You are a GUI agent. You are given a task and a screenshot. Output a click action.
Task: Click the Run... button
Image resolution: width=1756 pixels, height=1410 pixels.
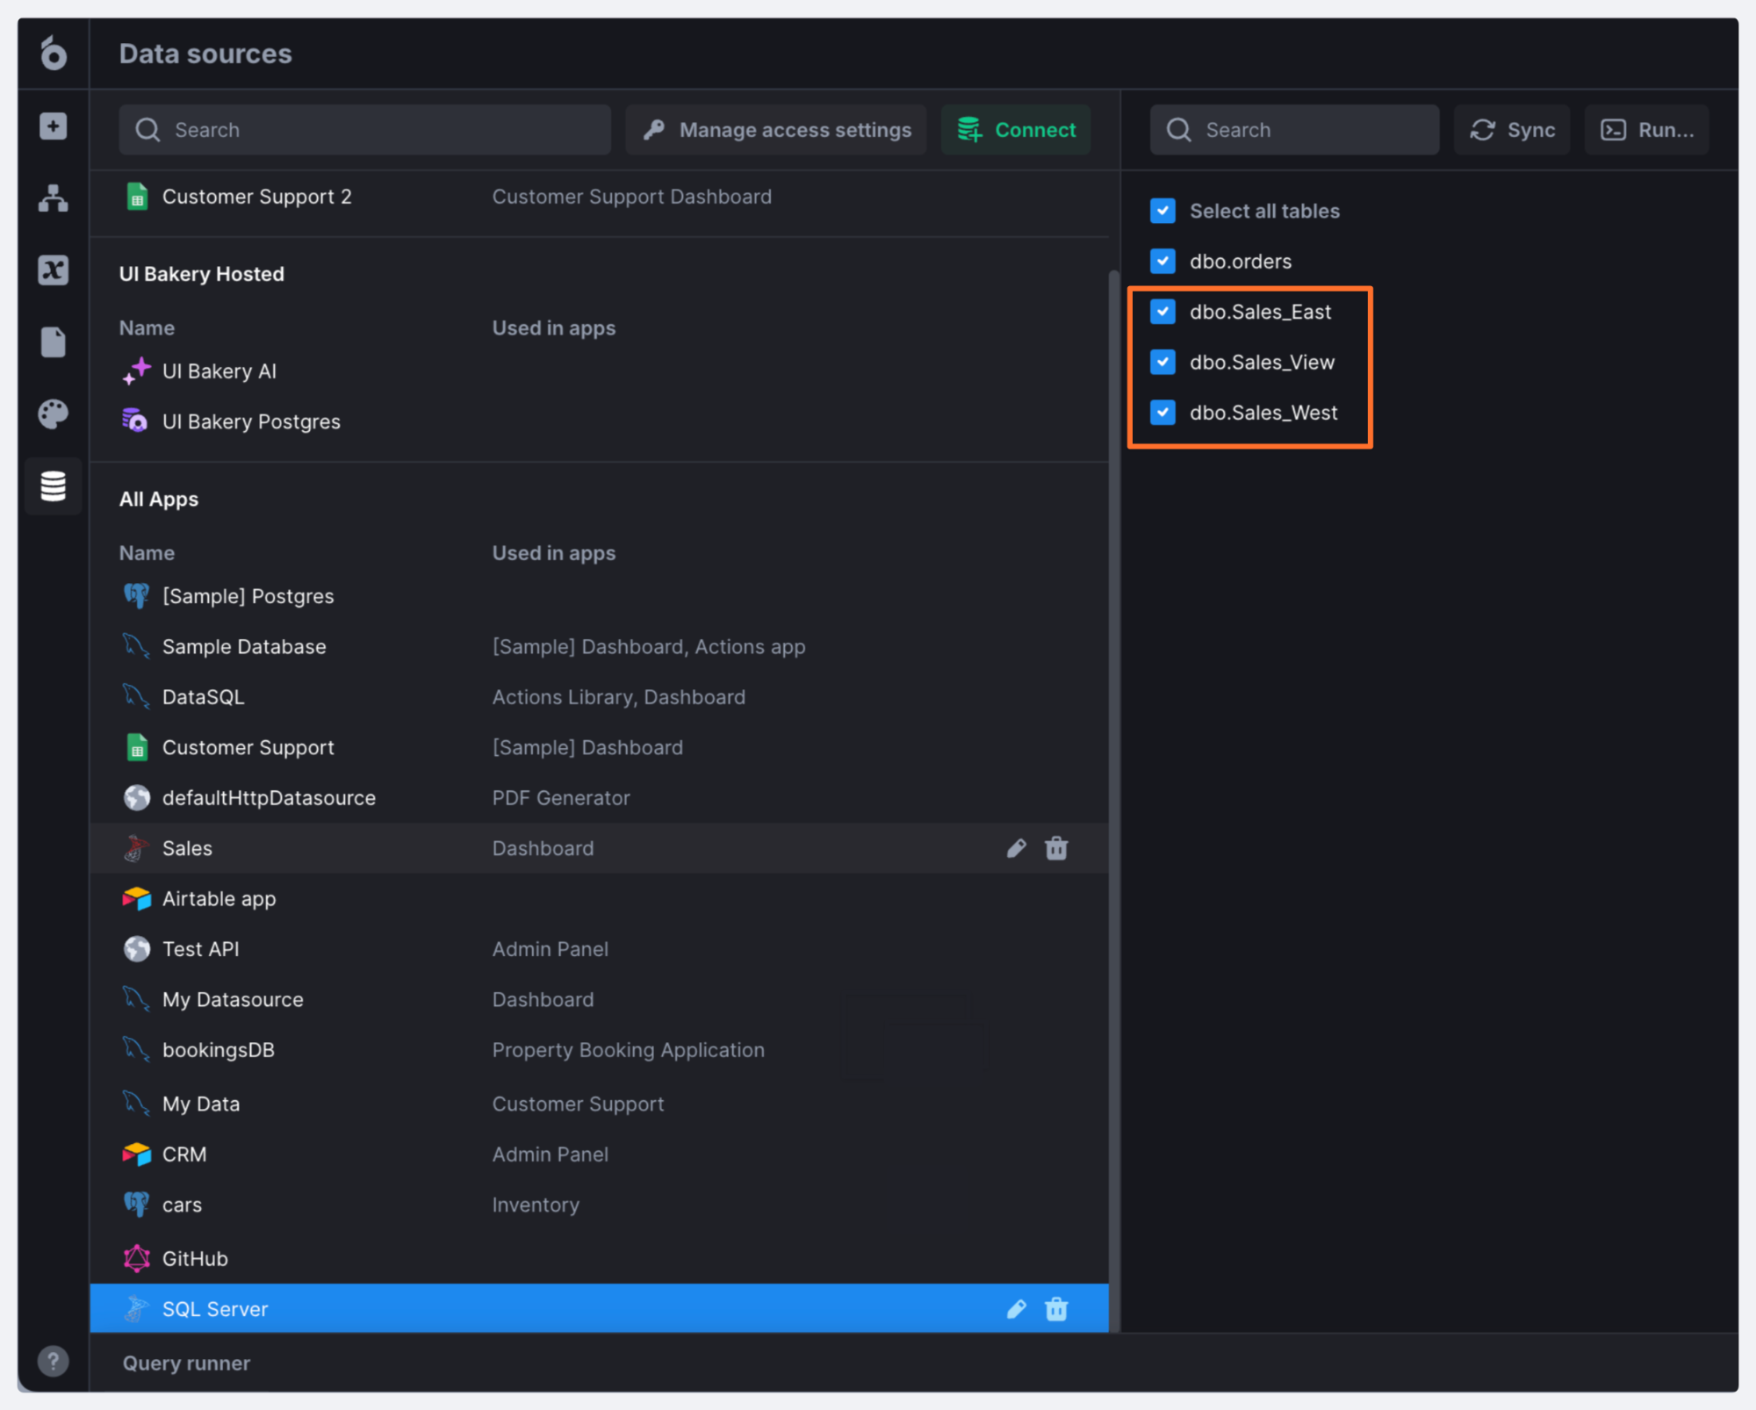(x=1646, y=130)
